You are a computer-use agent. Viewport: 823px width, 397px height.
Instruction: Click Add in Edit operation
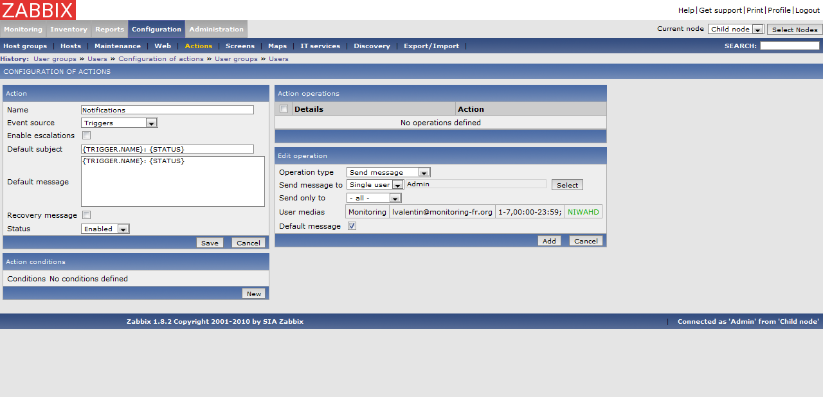click(549, 241)
